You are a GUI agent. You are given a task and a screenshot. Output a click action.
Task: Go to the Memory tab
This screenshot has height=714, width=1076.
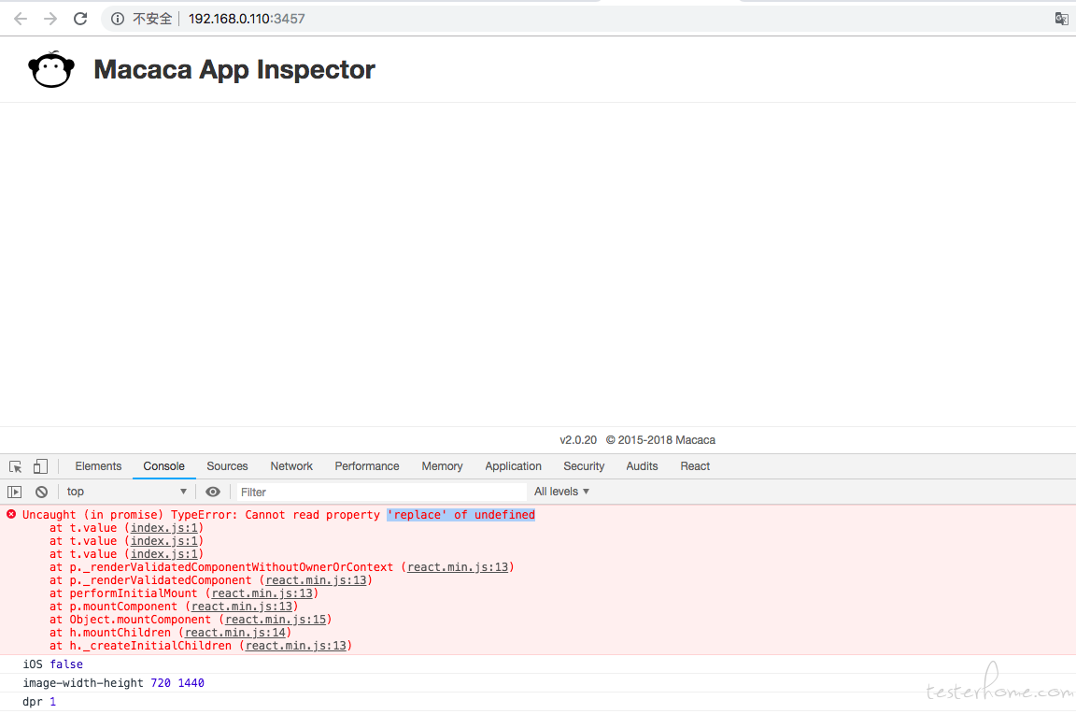click(442, 466)
